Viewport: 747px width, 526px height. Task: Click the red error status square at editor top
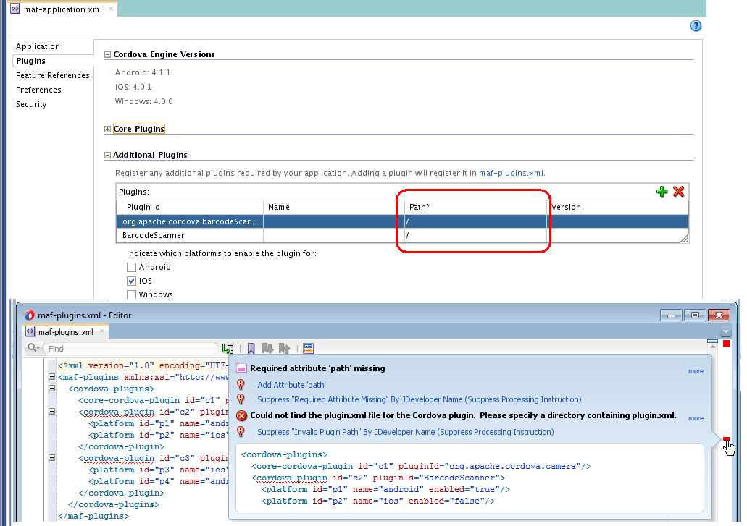click(727, 344)
